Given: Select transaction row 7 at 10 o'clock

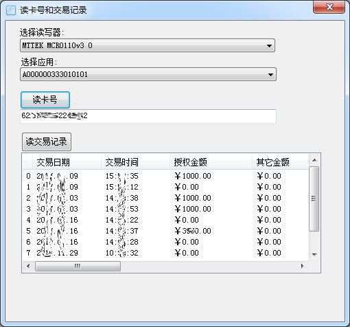Looking at the screenshot, I should (x=165, y=253).
